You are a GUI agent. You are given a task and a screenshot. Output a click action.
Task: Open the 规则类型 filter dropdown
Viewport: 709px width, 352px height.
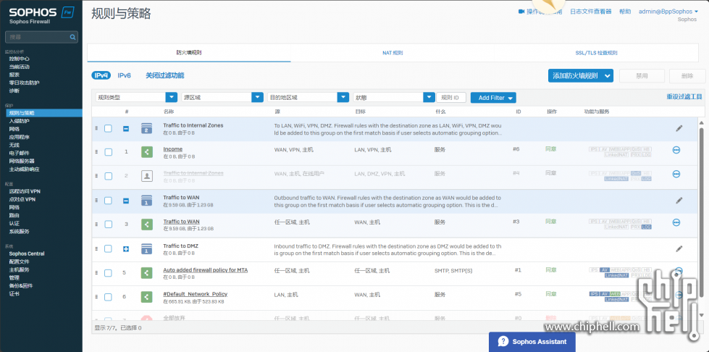[x=136, y=97]
